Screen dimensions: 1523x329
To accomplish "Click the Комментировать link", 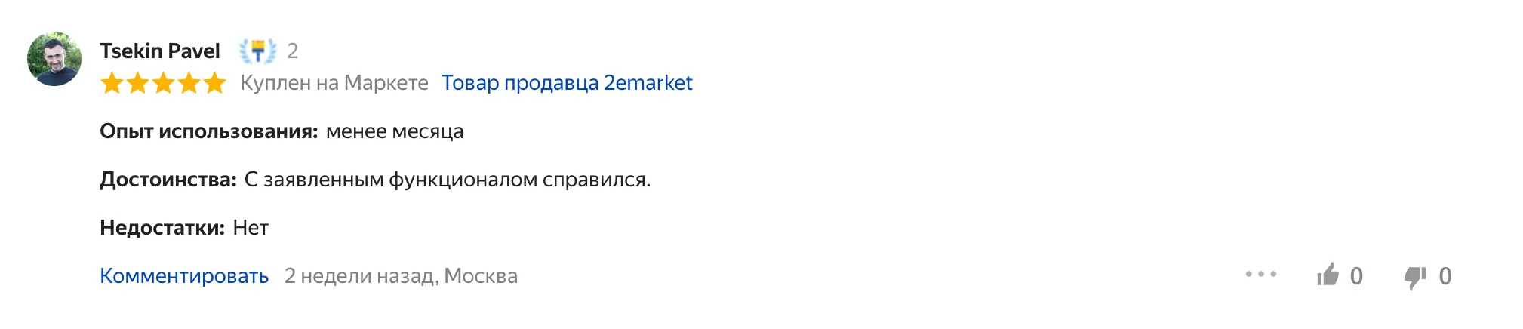I will click(184, 276).
